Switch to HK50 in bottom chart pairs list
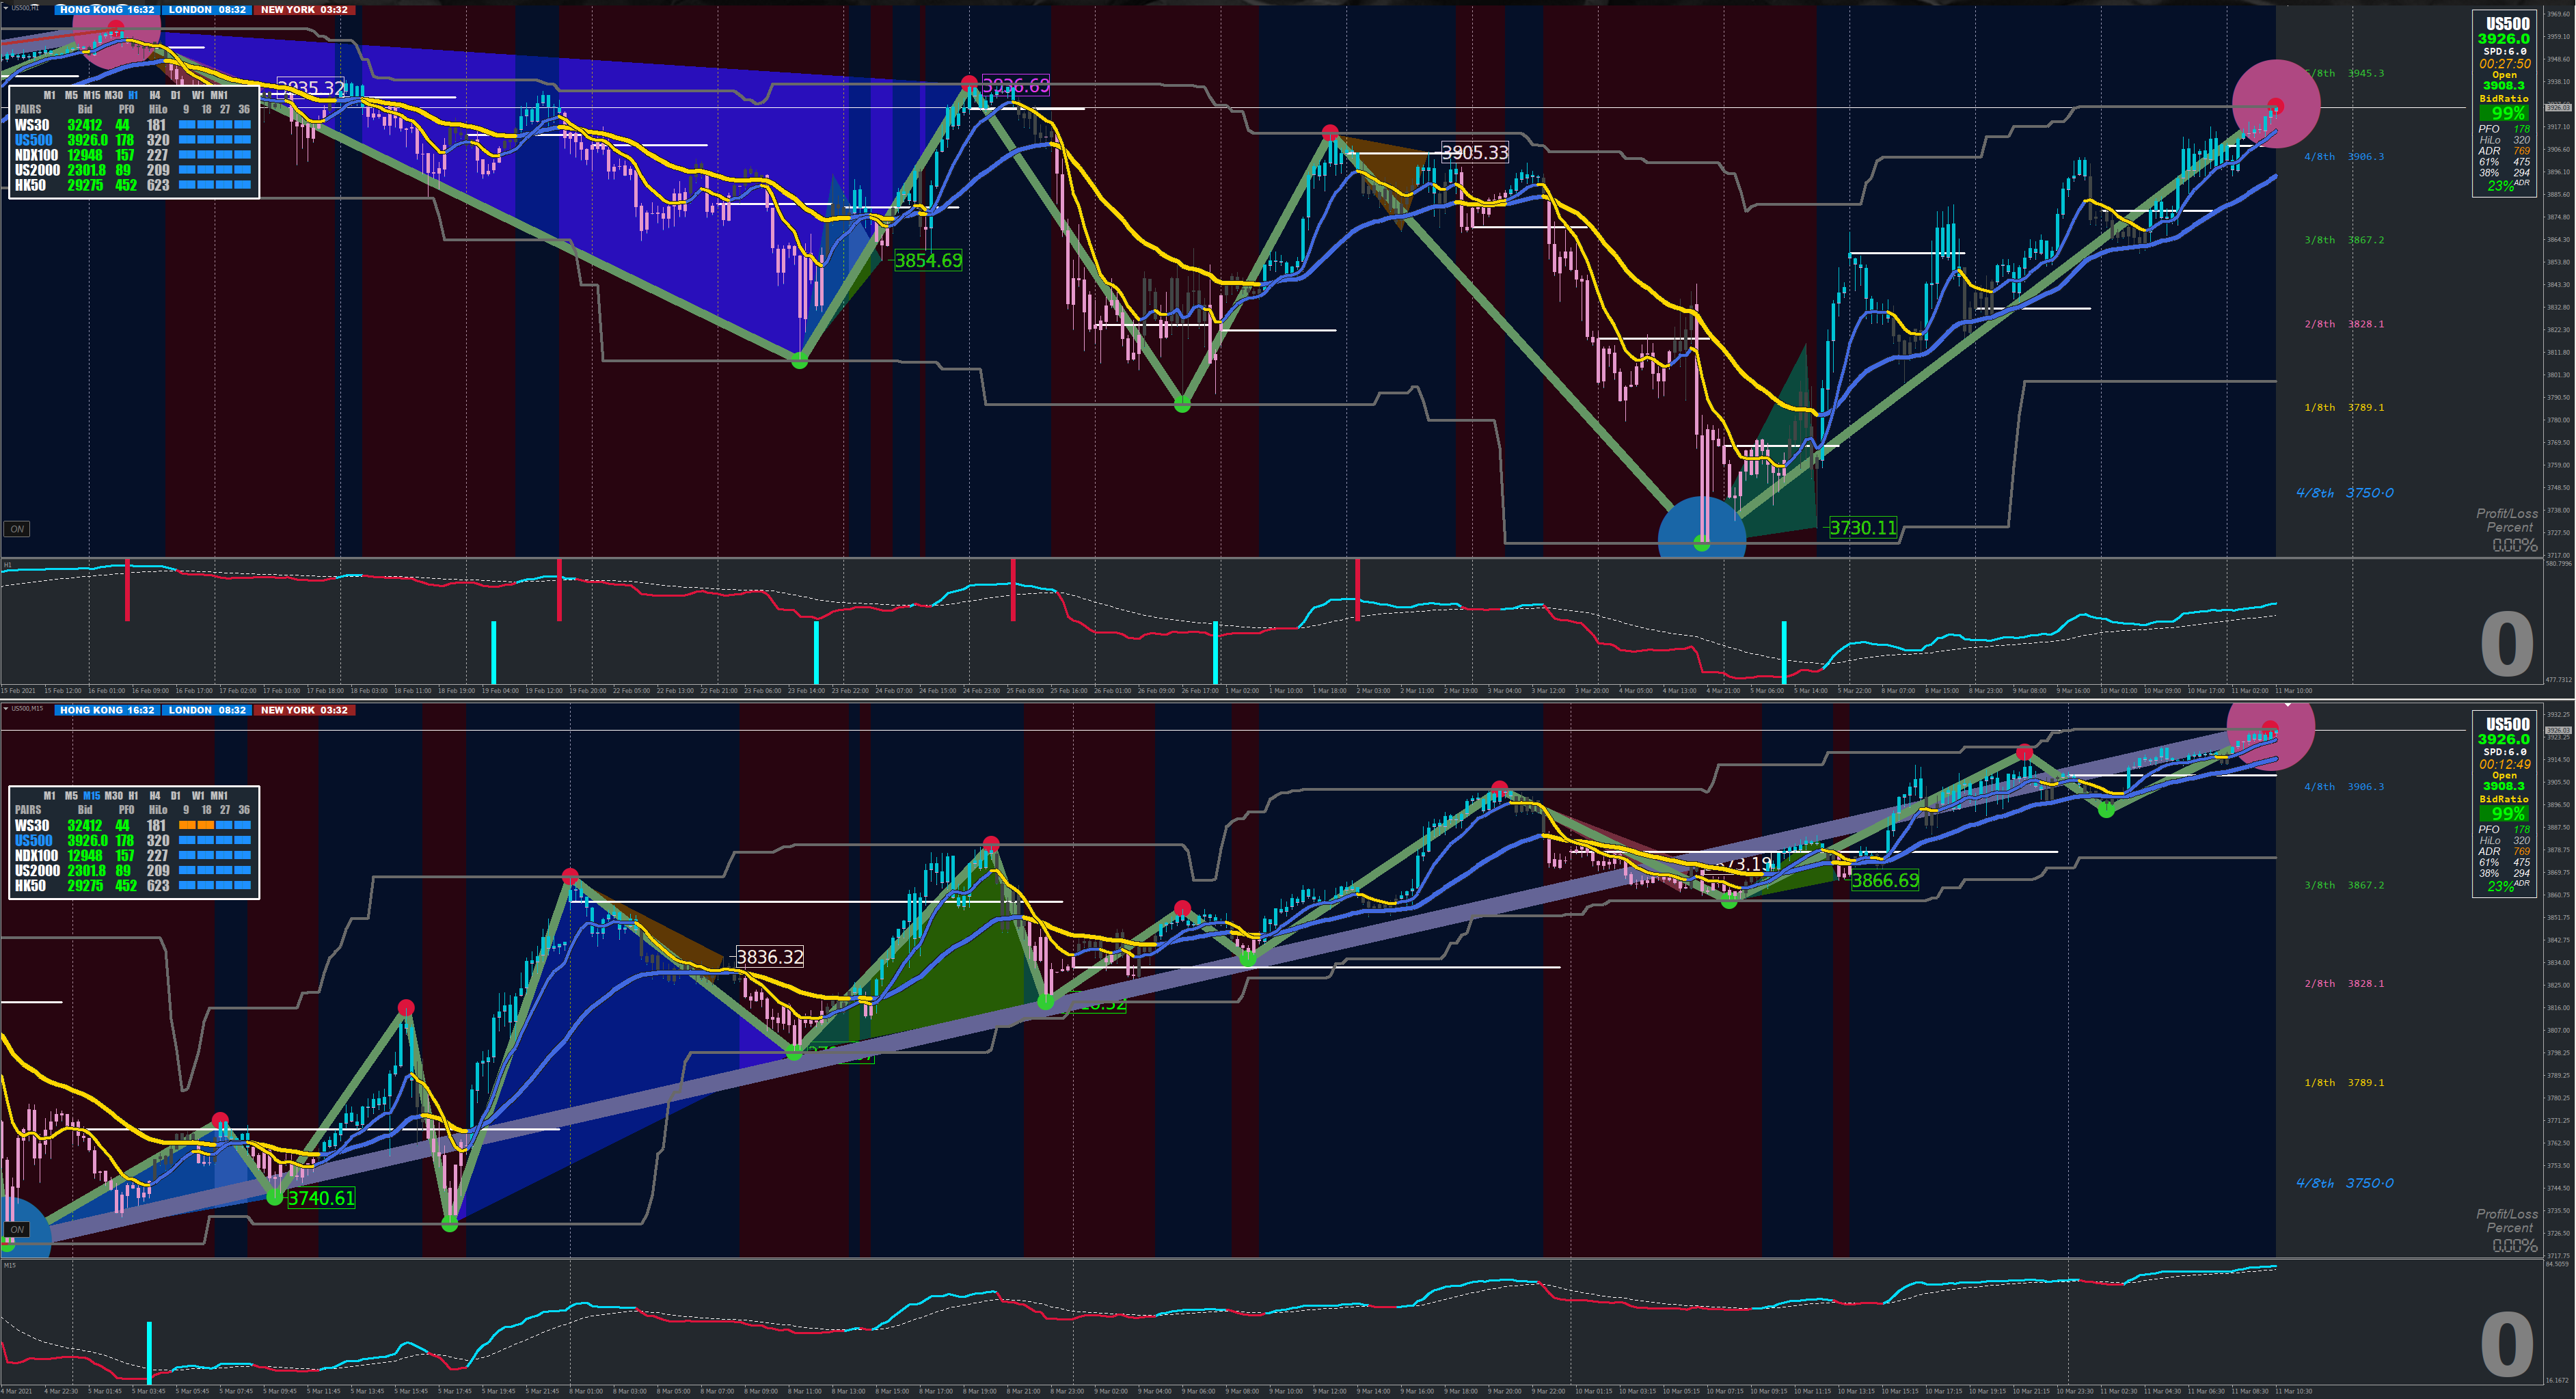This screenshot has width=2576, height=1399. pyautogui.click(x=30, y=886)
